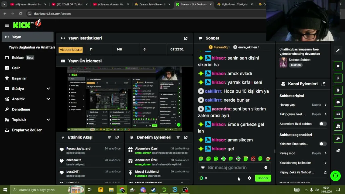Launch Rockstar Games launcher from taskbar
Viewport: 345px width, 194px height.
[x=101, y=190]
